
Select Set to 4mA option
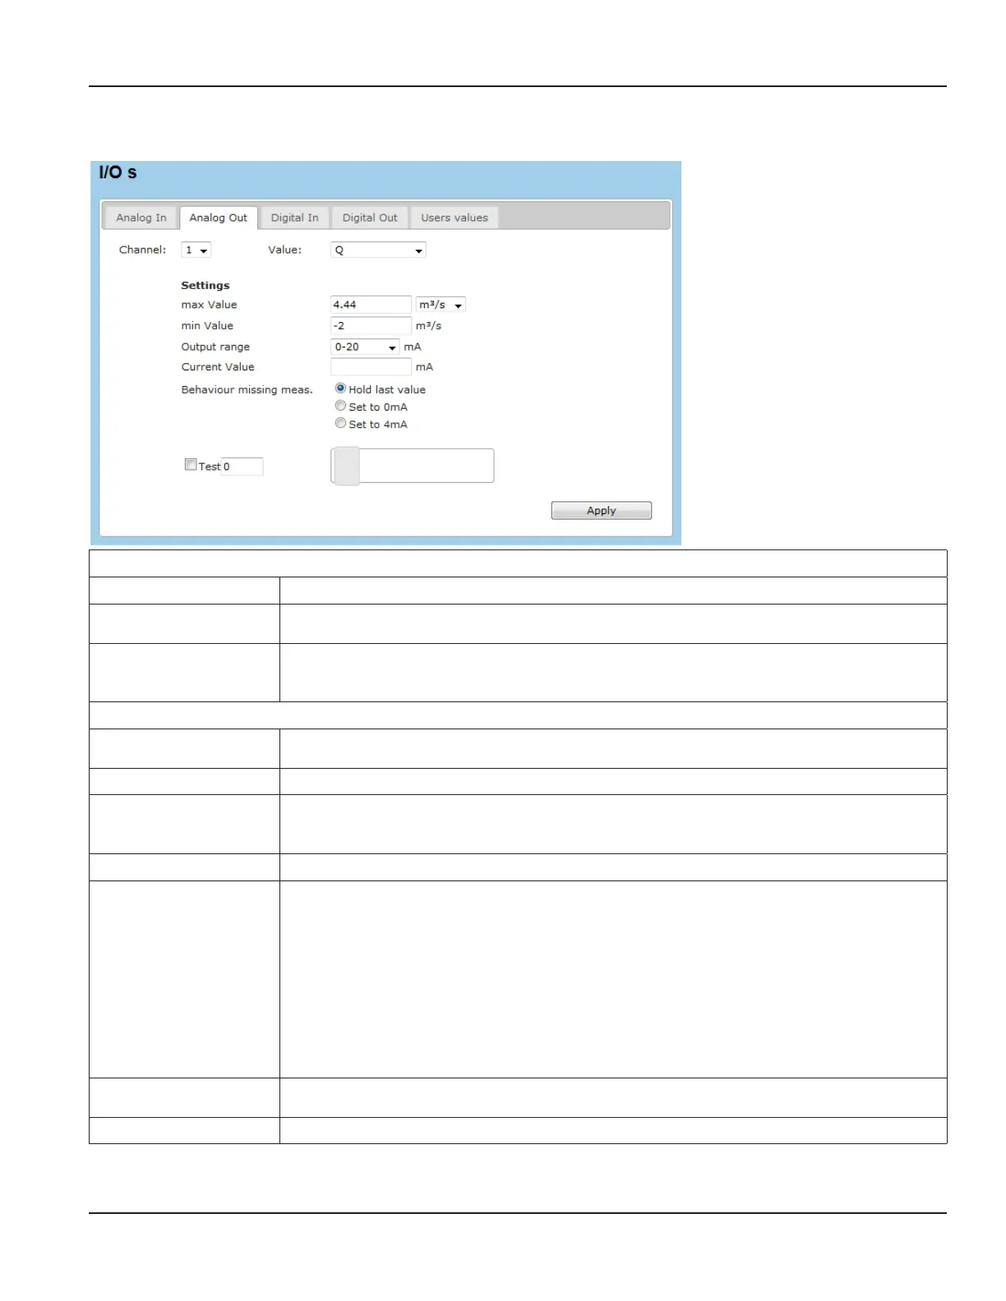[340, 423]
